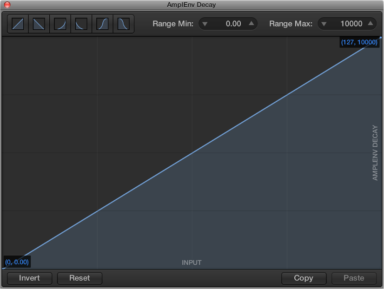Screen dimensions: 384x289
Task: Select the linear rising curve preset
Action: pyautogui.click(x=17, y=23)
